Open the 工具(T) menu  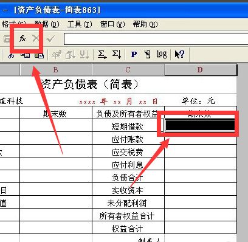click(80, 24)
